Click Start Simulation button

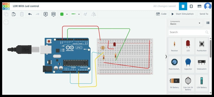183,14
